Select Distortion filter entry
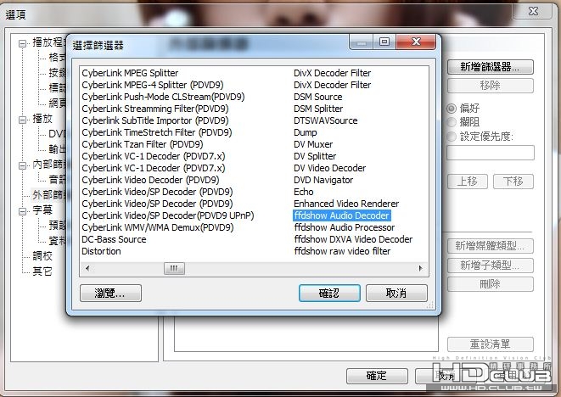 pos(101,251)
